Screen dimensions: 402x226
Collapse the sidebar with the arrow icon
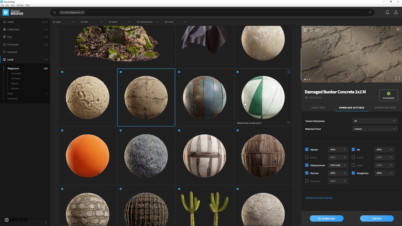coord(46,222)
